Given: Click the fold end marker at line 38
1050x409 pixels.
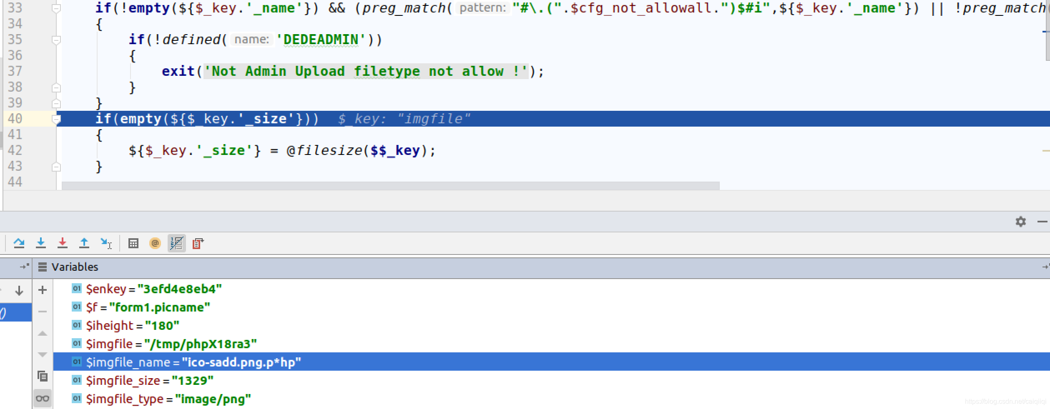Looking at the screenshot, I should pos(56,88).
